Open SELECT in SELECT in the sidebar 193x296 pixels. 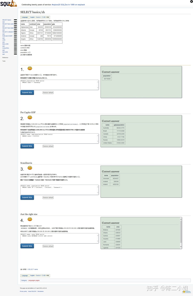click(8, 32)
